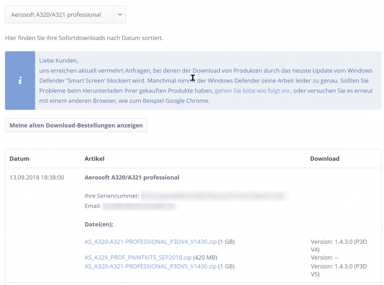384x285 pixels.
Task: Click the 'Datei(en):' heading
Action: [99, 225]
